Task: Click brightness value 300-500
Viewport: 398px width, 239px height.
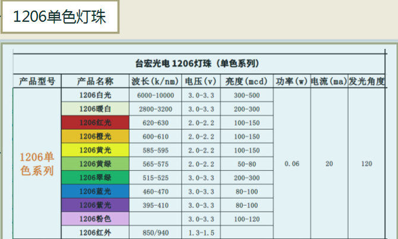Action: pos(247,95)
